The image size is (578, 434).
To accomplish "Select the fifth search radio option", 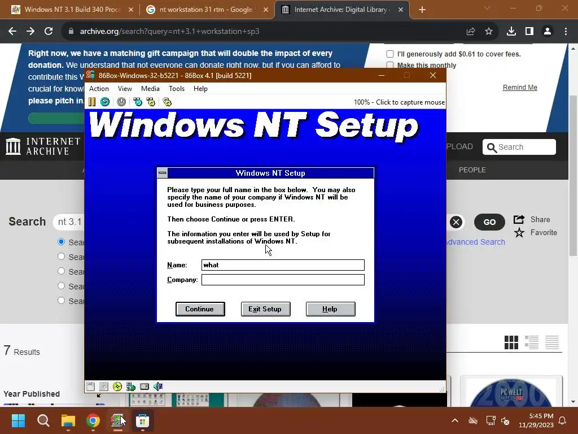I will [x=61, y=301].
